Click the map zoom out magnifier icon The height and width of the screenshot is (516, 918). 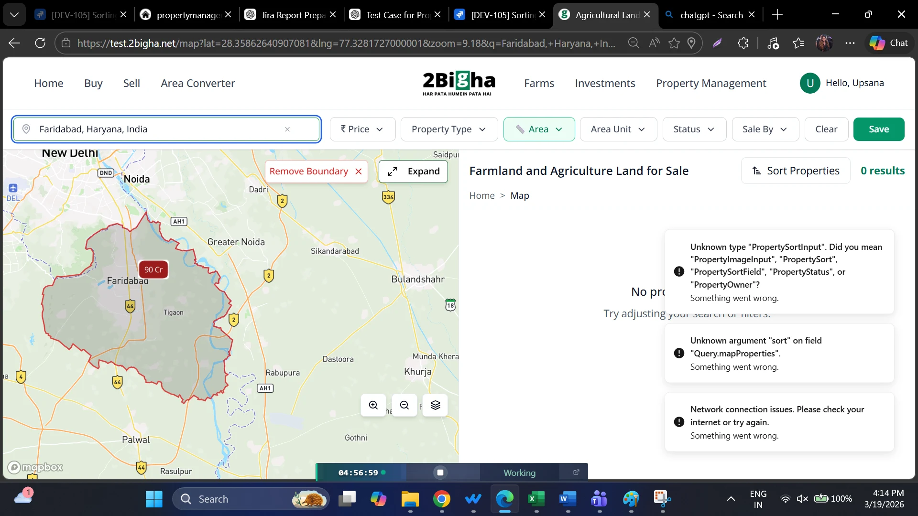(x=404, y=405)
